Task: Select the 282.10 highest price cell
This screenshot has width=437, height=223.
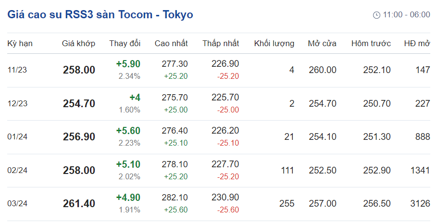Action: pos(174,198)
